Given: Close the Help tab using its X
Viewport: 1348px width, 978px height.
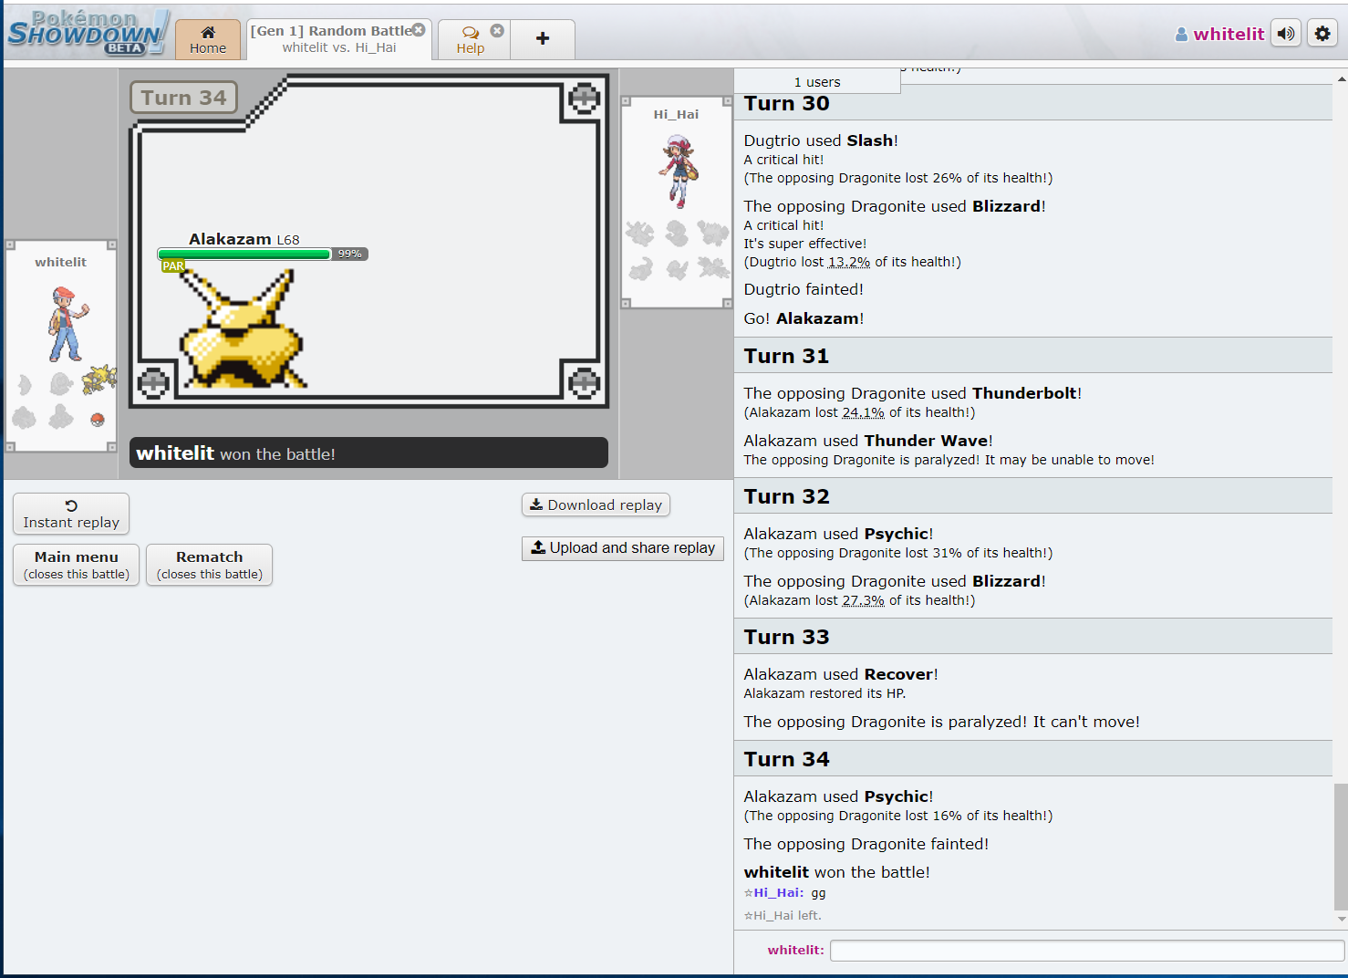Looking at the screenshot, I should [497, 30].
